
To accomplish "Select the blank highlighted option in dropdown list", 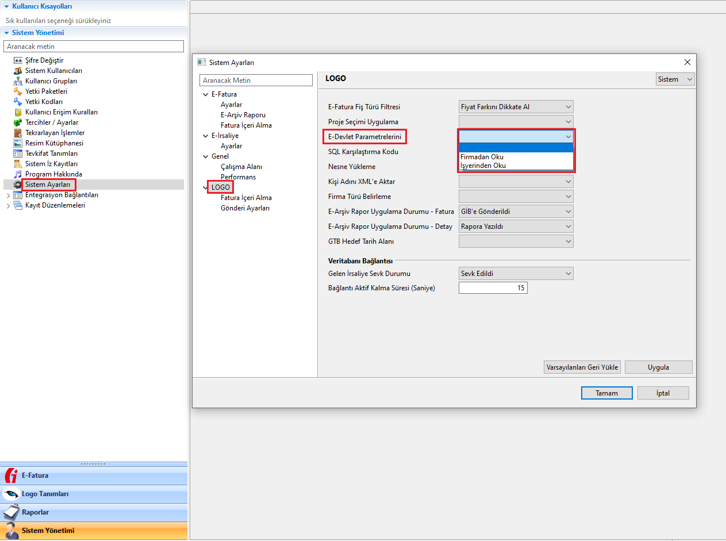I will click(x=516, y=148).
